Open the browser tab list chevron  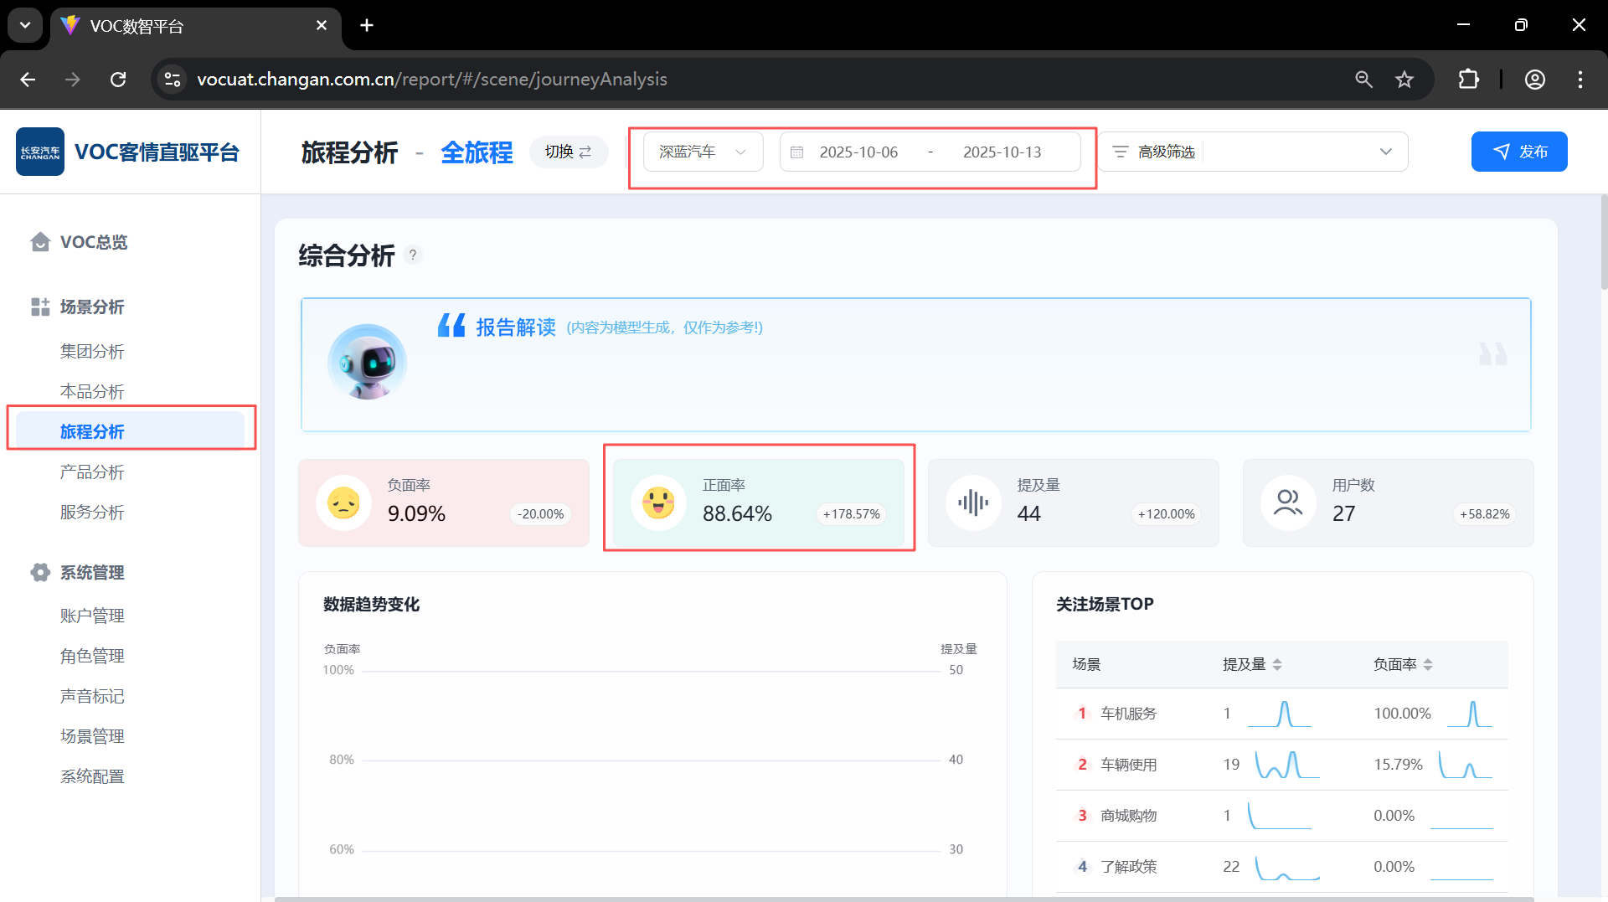(x=25, y=25)
